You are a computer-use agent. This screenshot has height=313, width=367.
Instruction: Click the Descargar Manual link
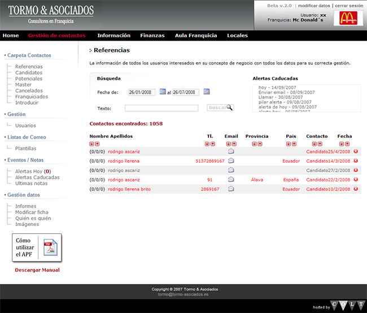[37, 270]
